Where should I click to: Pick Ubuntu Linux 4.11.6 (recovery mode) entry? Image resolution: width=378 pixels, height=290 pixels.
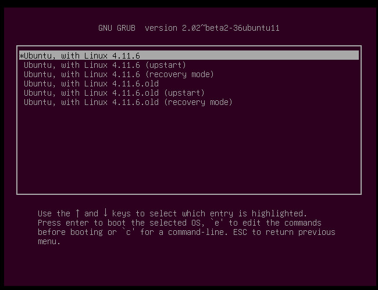(x=119, y=74)
